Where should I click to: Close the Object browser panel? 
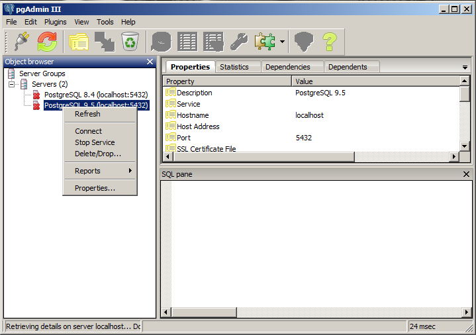pyautogui.click(x=150, y=62)
